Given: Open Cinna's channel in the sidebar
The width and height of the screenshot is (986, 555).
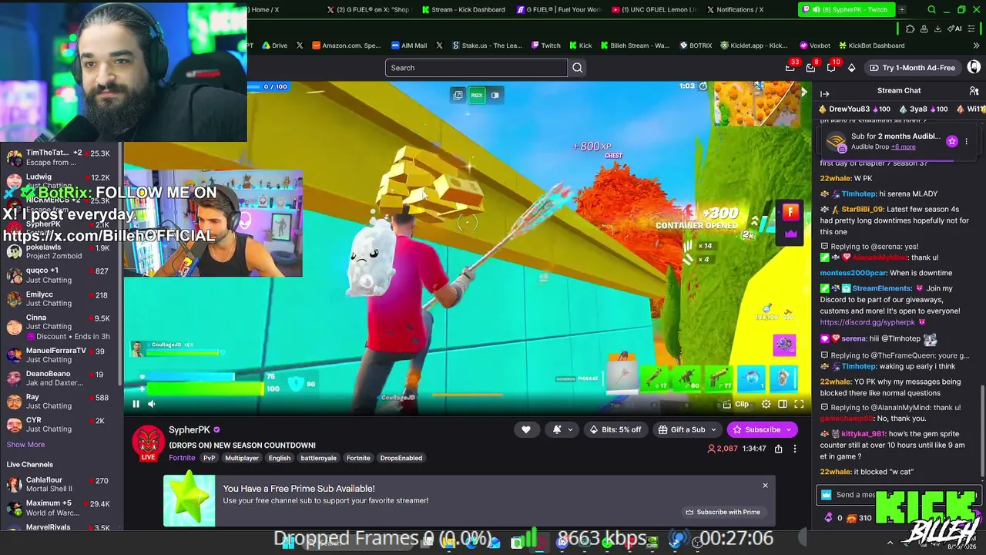Looking at the screenshot, I should (60, 326).
